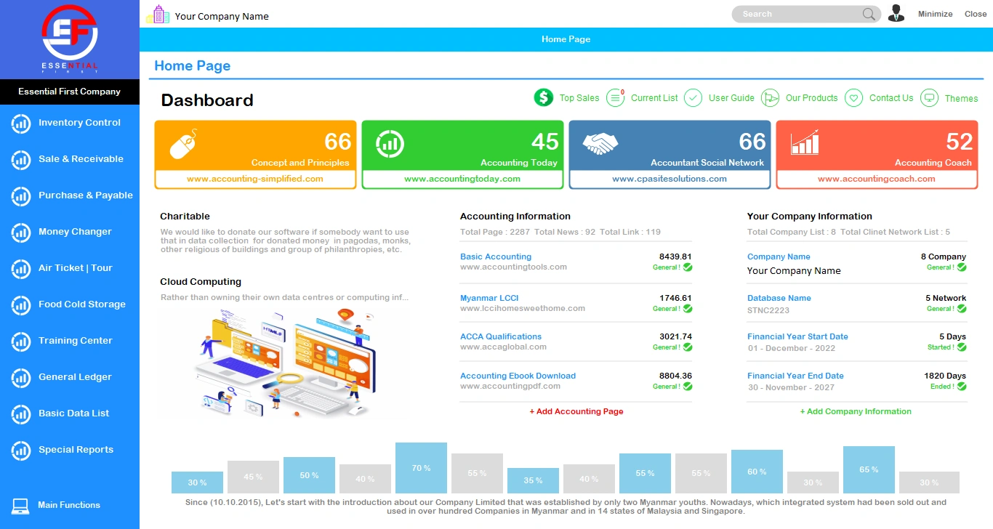The width and height of the screenshot is (993, 529).
Task: Toggle the Financial Year Start Date Started check
Action: click(962, 347)
